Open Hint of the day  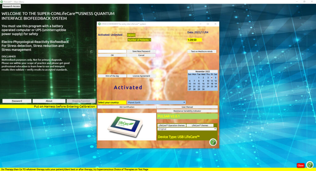112,76
